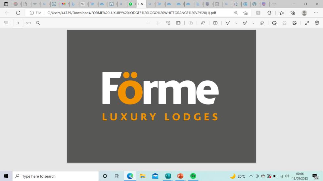This screenshot has height=181, width=323.
Task: Open a new tab
Action: (x=274, y=4)
